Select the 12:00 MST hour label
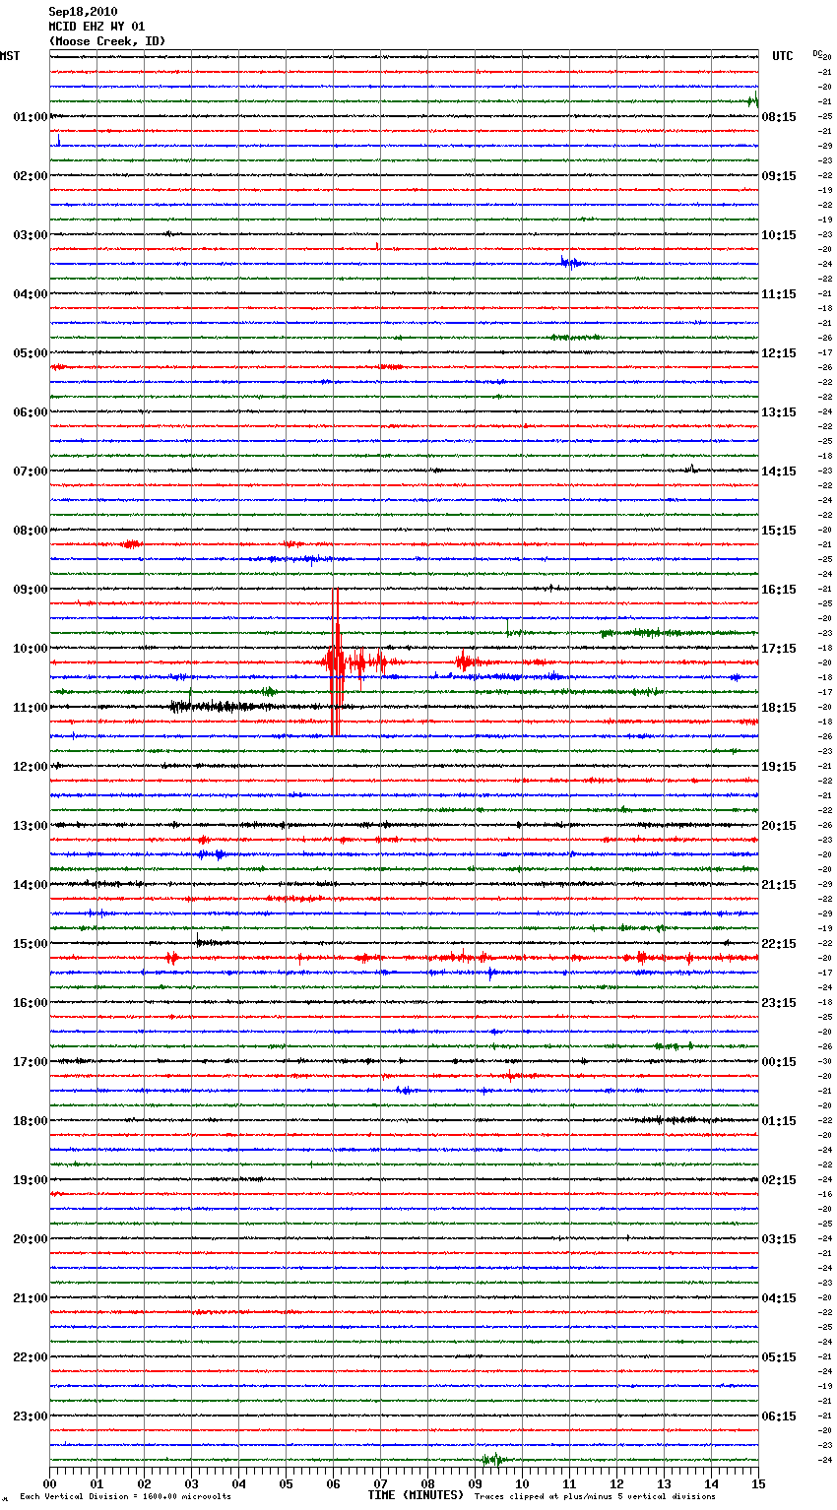The width and height of the screenshot is (837, 1510). [30, 767]
